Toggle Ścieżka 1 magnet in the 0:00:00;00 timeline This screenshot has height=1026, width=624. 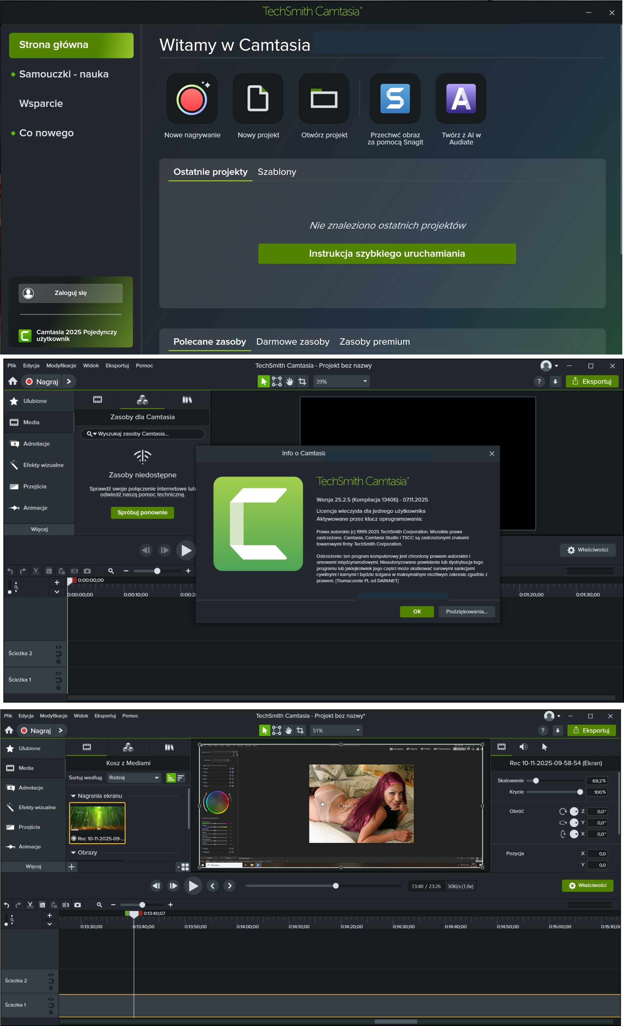58,680
